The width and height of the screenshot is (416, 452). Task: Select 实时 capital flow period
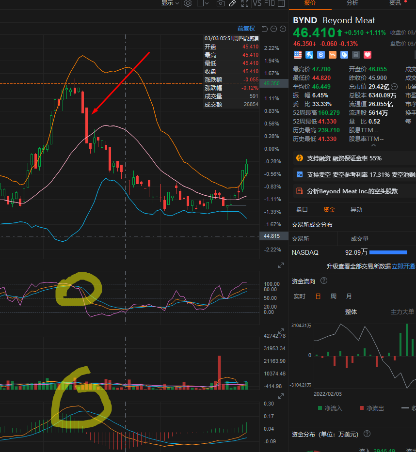[x=299, y=296]
